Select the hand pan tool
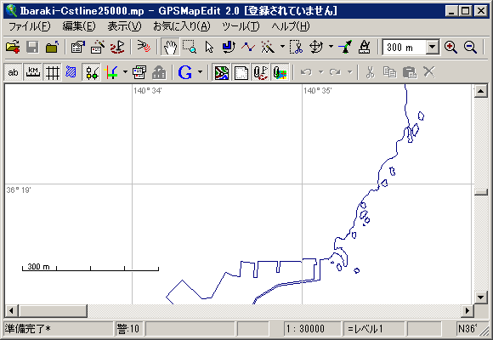The height and width of the screenshot is (340, 493). (x=170, y=48)
